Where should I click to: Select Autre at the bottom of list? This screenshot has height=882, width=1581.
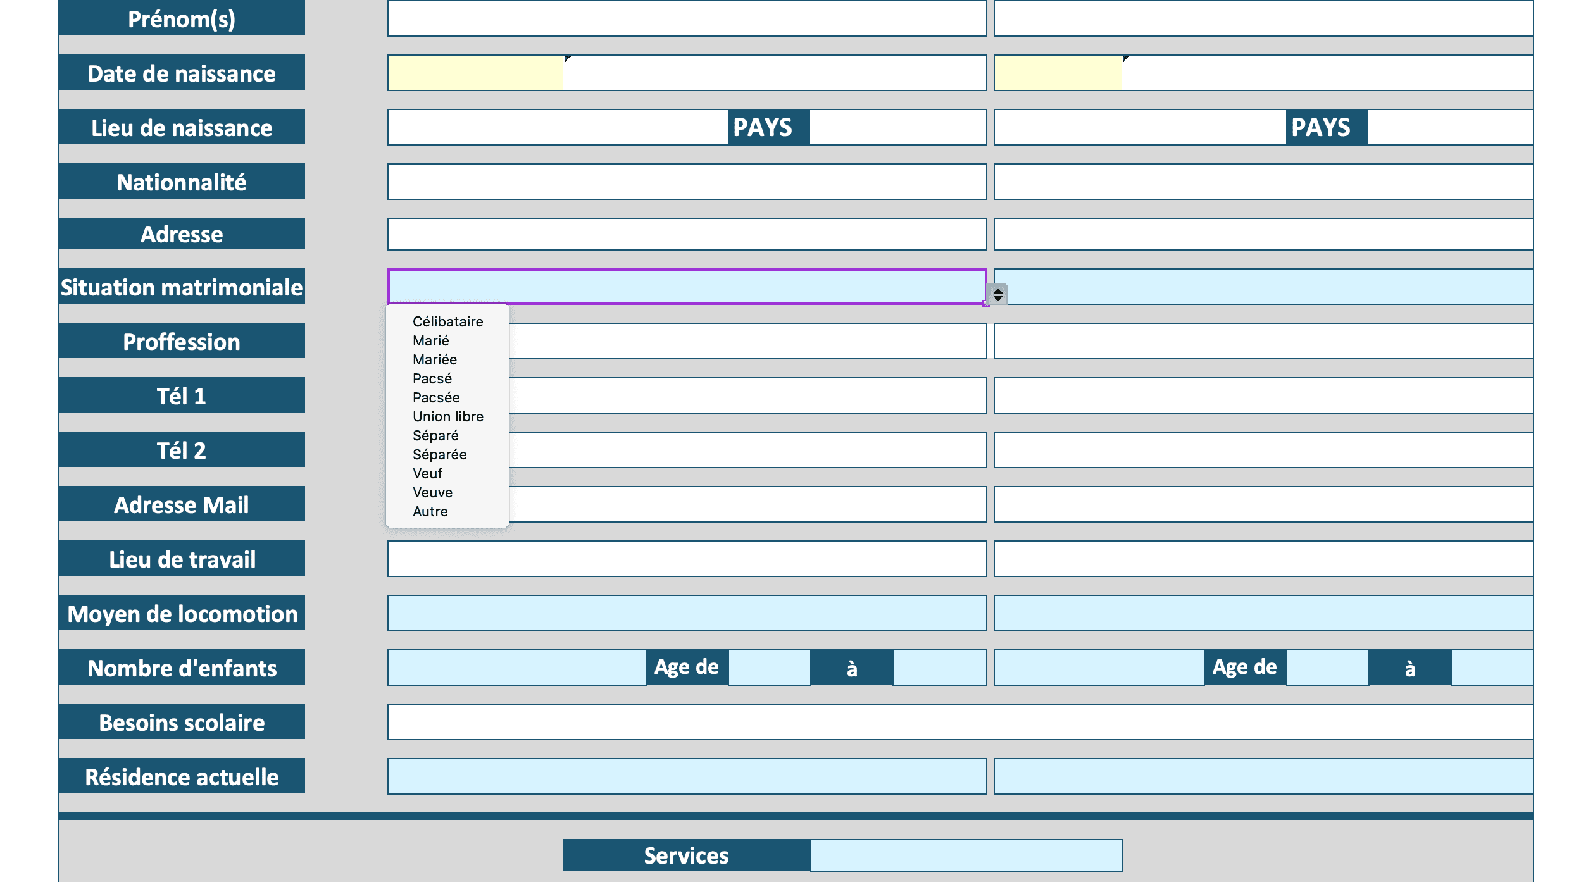pos(430,511)
